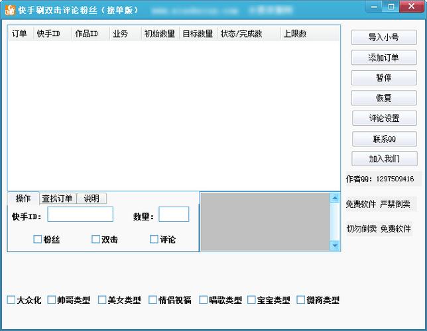Click the app icon in the title bar

(x=10, y=10)
